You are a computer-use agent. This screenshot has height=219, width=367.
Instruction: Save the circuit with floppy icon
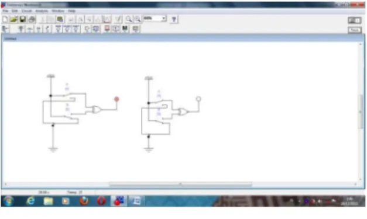[23, 19]
